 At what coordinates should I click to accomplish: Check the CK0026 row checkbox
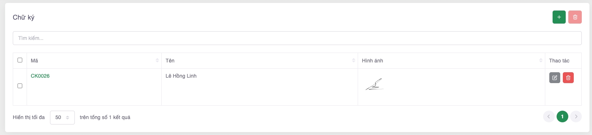[20, 86]
